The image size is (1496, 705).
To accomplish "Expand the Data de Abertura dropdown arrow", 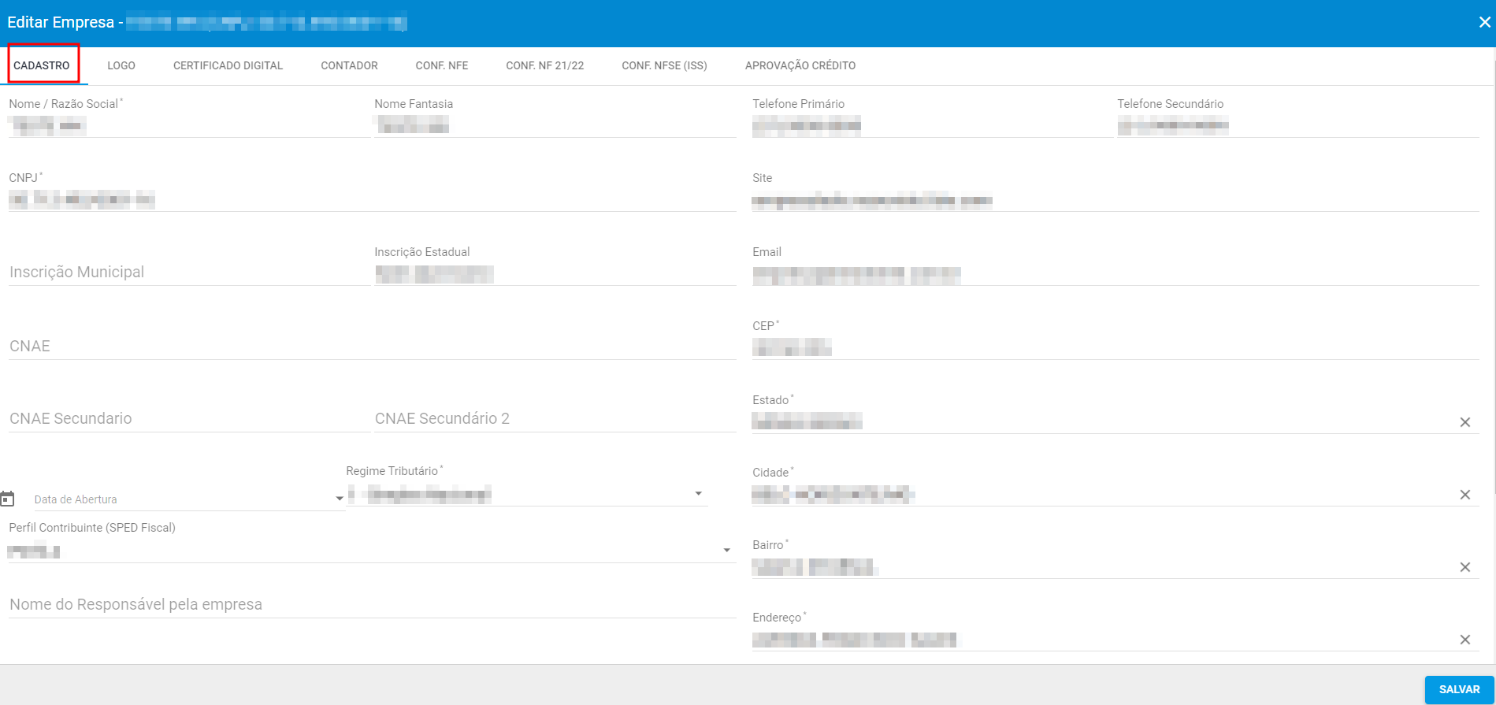I will 340,499.
